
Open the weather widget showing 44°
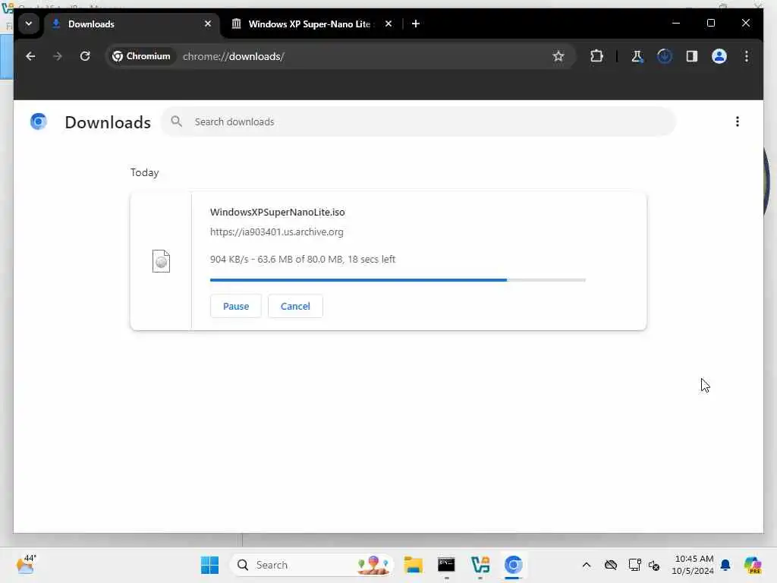(x=26, y=565)
